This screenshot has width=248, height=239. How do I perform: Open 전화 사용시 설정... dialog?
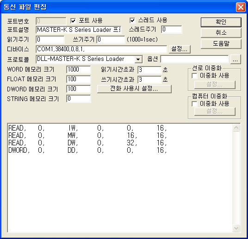tap(134, 89)
